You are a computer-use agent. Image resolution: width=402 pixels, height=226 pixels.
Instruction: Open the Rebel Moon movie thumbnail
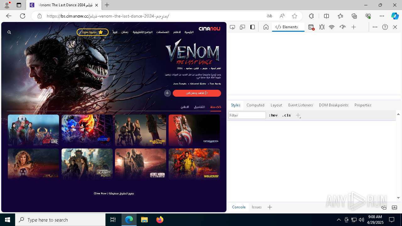point(140,164)
